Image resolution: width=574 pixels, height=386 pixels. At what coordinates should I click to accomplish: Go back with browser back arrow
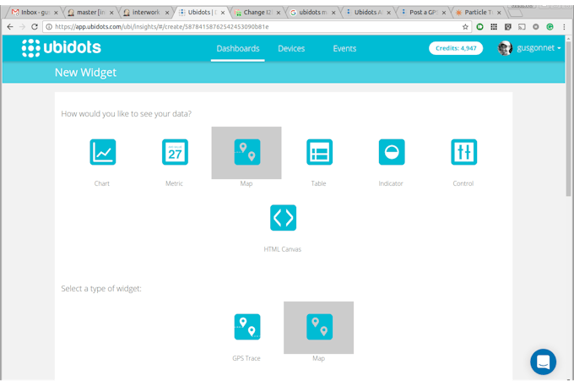click(x=10, y=27)
